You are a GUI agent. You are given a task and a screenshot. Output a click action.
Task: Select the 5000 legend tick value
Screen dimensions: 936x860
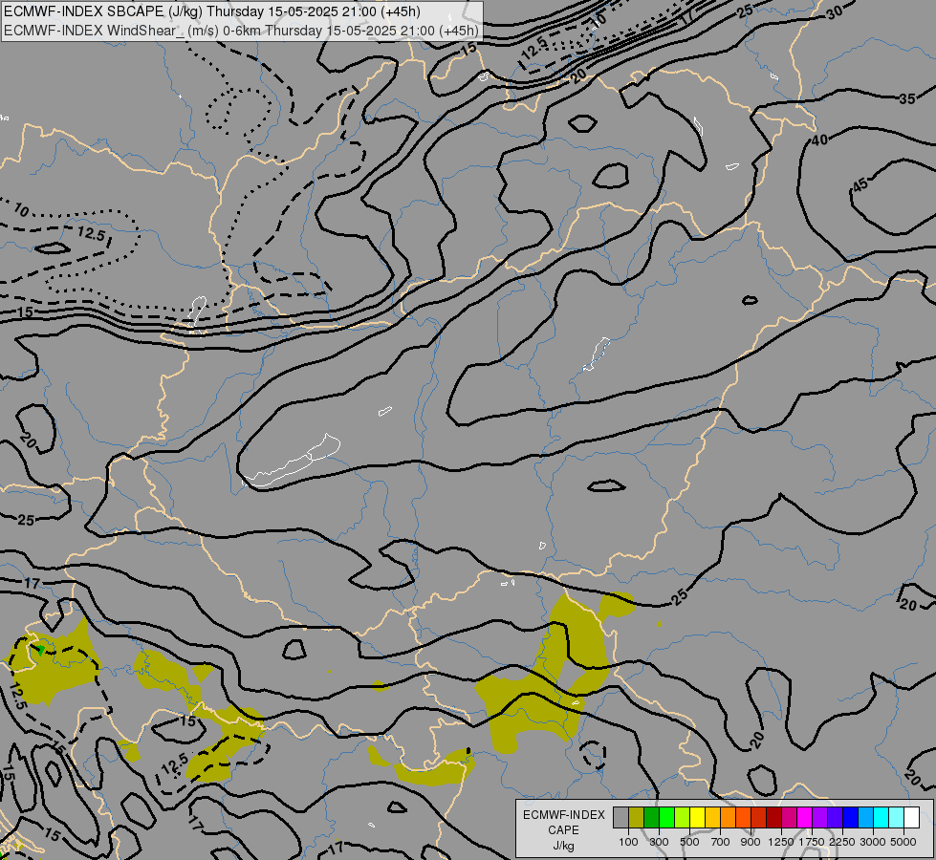pos(903,842)
